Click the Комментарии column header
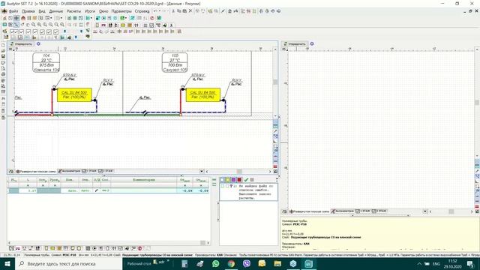 143,180
